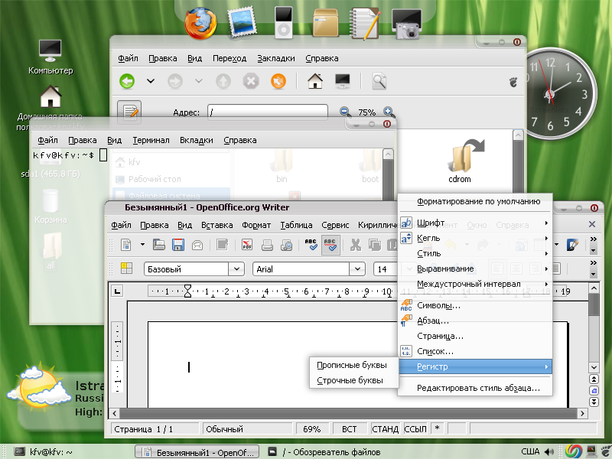Choose Прописные буквы from Регистр submenu
Screen dimensions: 612x459
click(x=352, y=366)
